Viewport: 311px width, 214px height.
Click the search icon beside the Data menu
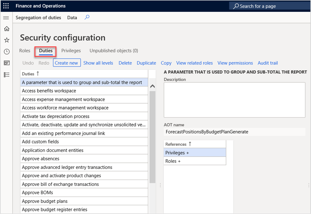[x=87, y=17]
